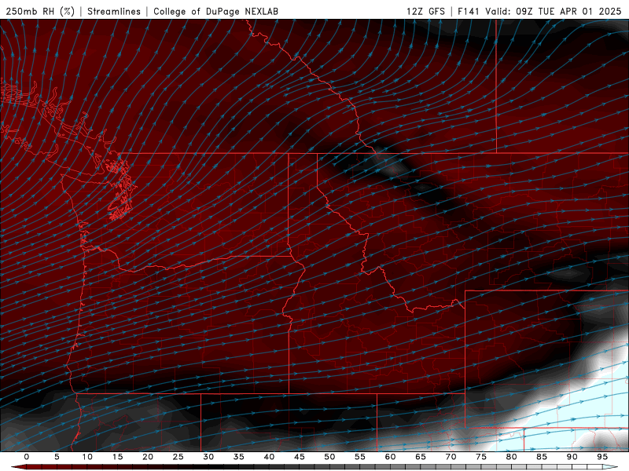This screenshot has height=471, width=629.
Task: Click the colorbar label "40"
Action: tap(269, 457)
